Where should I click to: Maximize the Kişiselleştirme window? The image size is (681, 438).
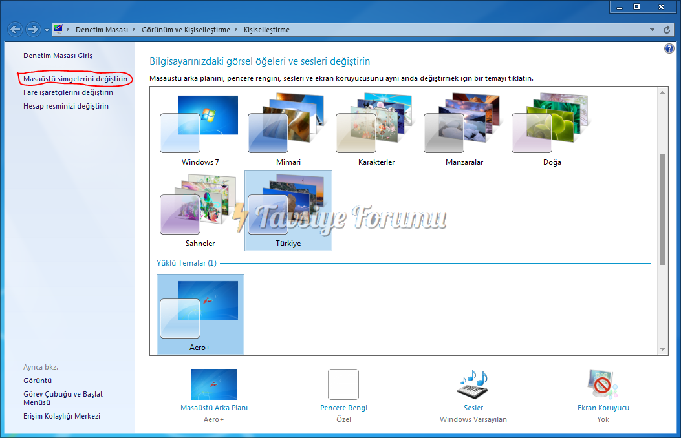tap(637, 7)
